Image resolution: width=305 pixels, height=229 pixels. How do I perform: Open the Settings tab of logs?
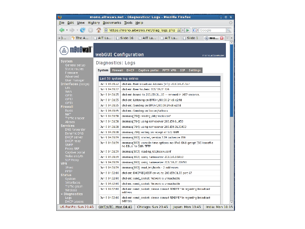click(x=194, y=70)
